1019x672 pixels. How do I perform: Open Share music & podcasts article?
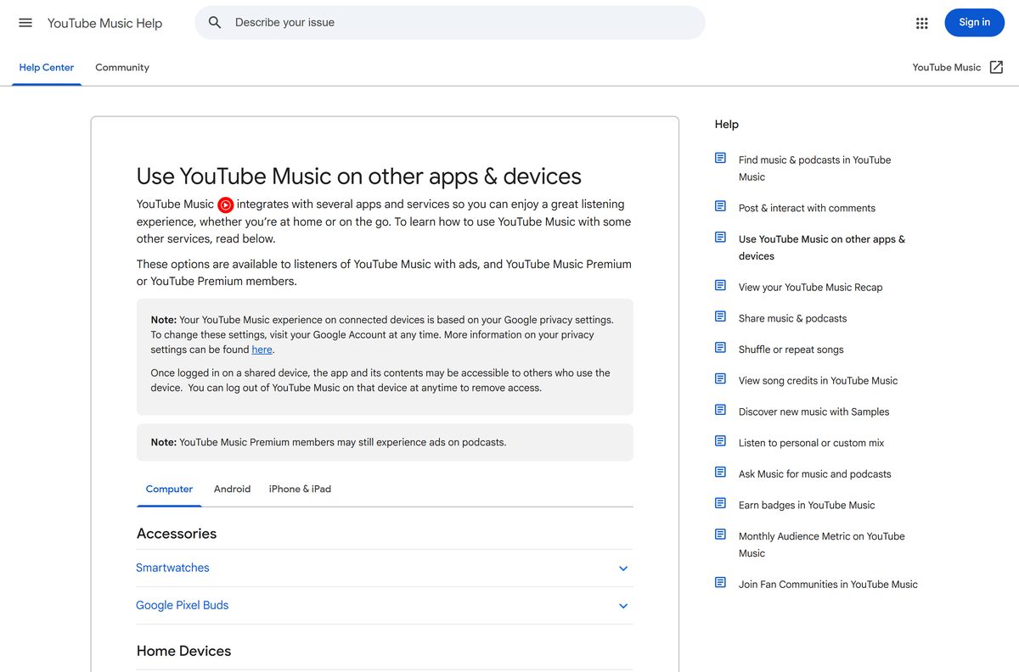tap(792, 318)
